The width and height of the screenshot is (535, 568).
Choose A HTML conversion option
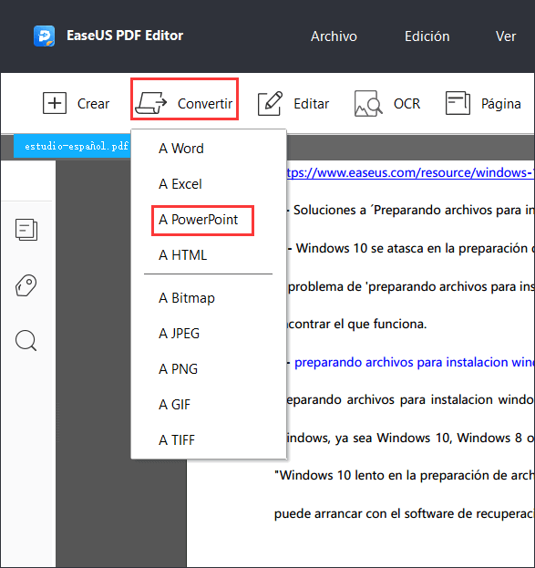209,255
